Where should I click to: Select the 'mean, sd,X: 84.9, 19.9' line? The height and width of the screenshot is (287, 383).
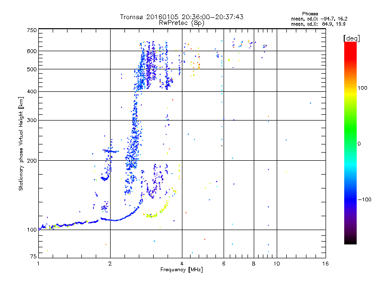tap(318, 24)
